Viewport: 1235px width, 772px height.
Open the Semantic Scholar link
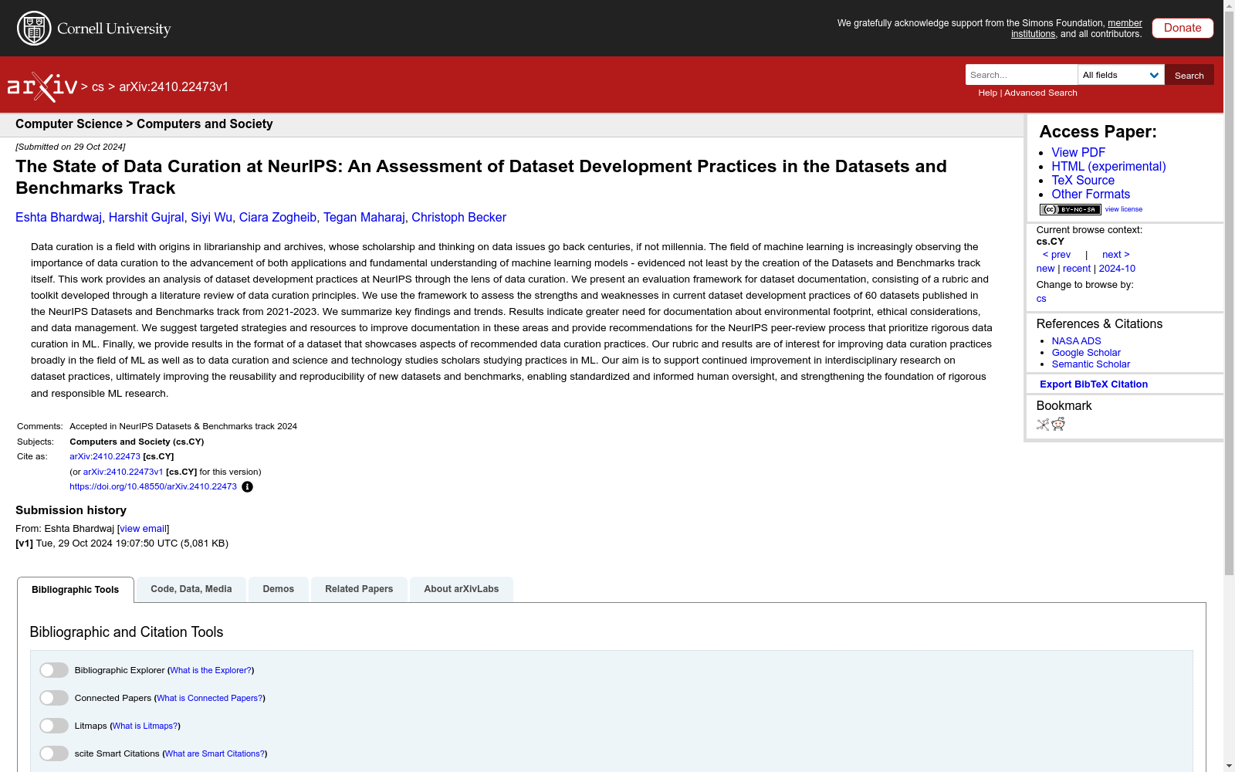click(1091, 364)
